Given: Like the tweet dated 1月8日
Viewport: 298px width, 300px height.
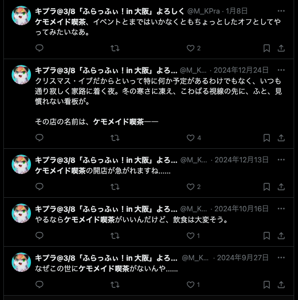Looking at the screenshot, I should (190, 48).
